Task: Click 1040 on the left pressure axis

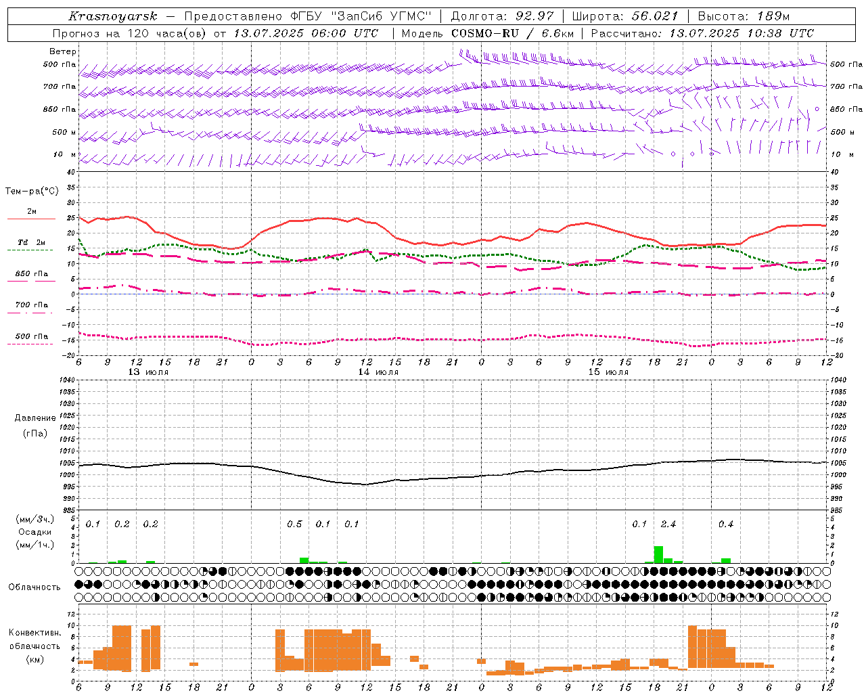Action: pos(66,380)
